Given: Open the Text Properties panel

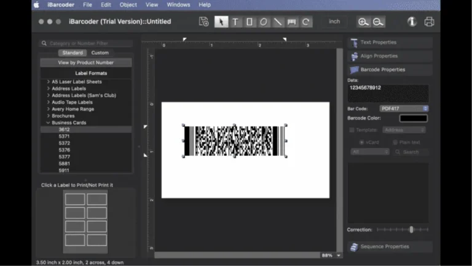Looking at the screenshot, I should (390, 42).
